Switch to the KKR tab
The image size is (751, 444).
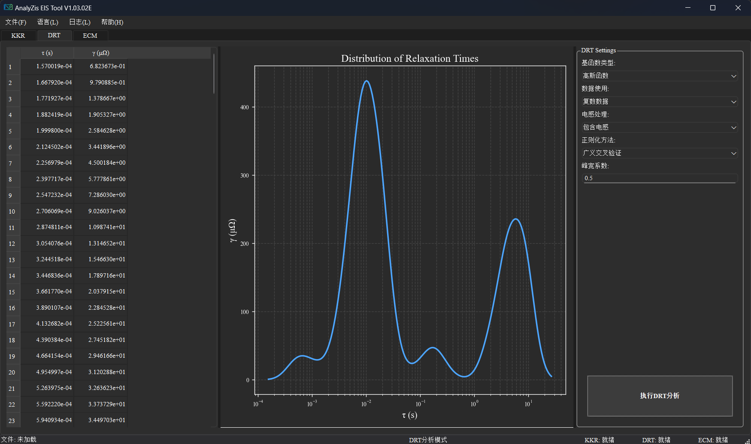point(18,36)
